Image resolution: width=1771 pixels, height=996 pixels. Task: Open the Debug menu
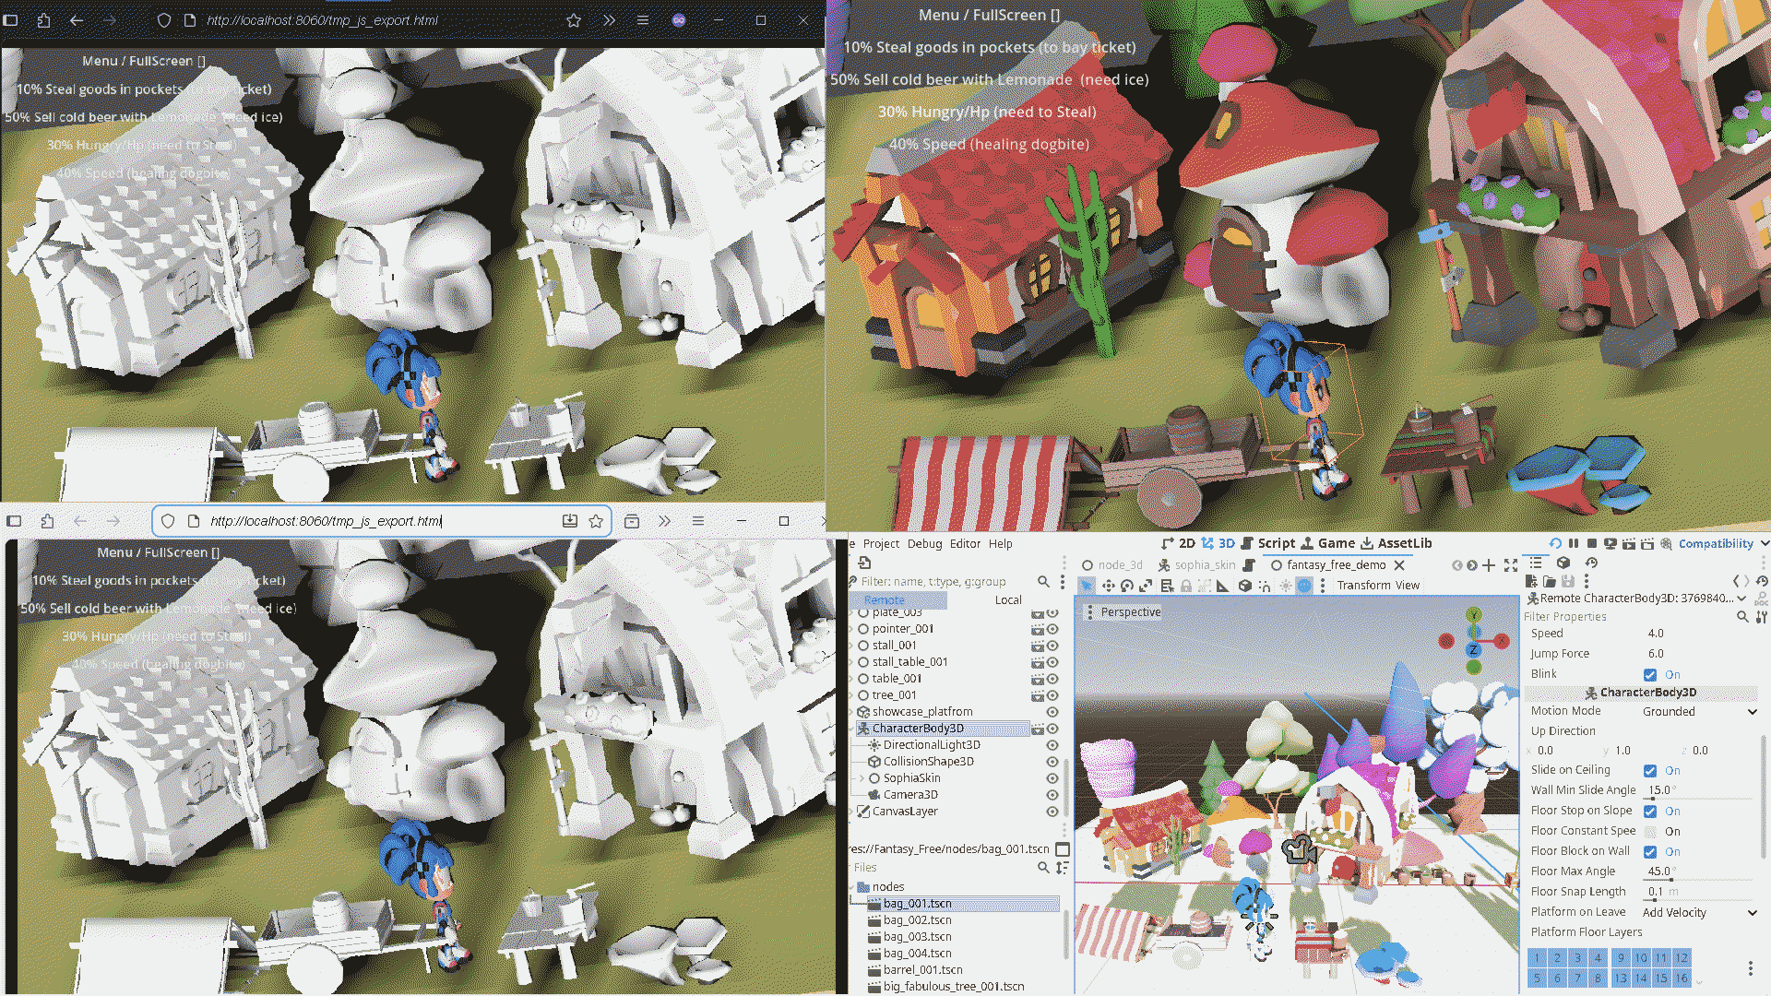pos(924,544)
